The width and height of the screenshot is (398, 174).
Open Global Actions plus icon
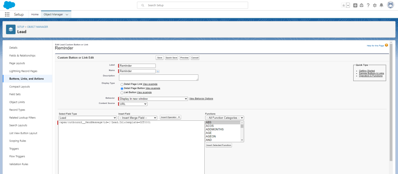tap(355, 5)
